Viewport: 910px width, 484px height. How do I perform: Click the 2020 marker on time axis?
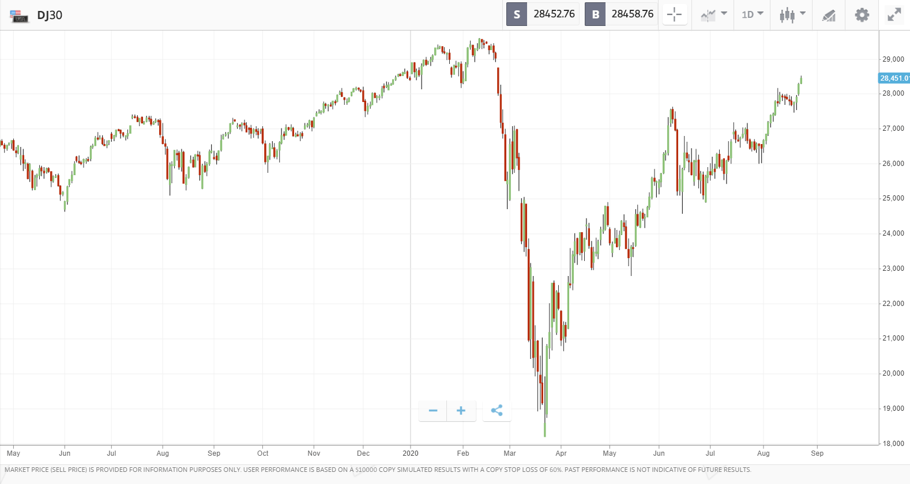pyautogui.click(x=411, y=453)
